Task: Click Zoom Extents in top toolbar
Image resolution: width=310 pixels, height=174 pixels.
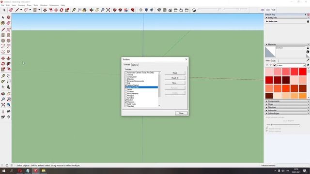Action: point(108,10)
